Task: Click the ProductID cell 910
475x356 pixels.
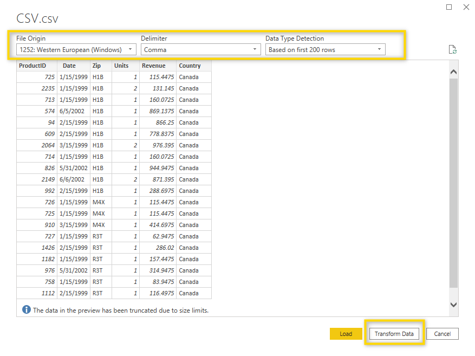Action: pyautogui.click(x=37, y=225)
